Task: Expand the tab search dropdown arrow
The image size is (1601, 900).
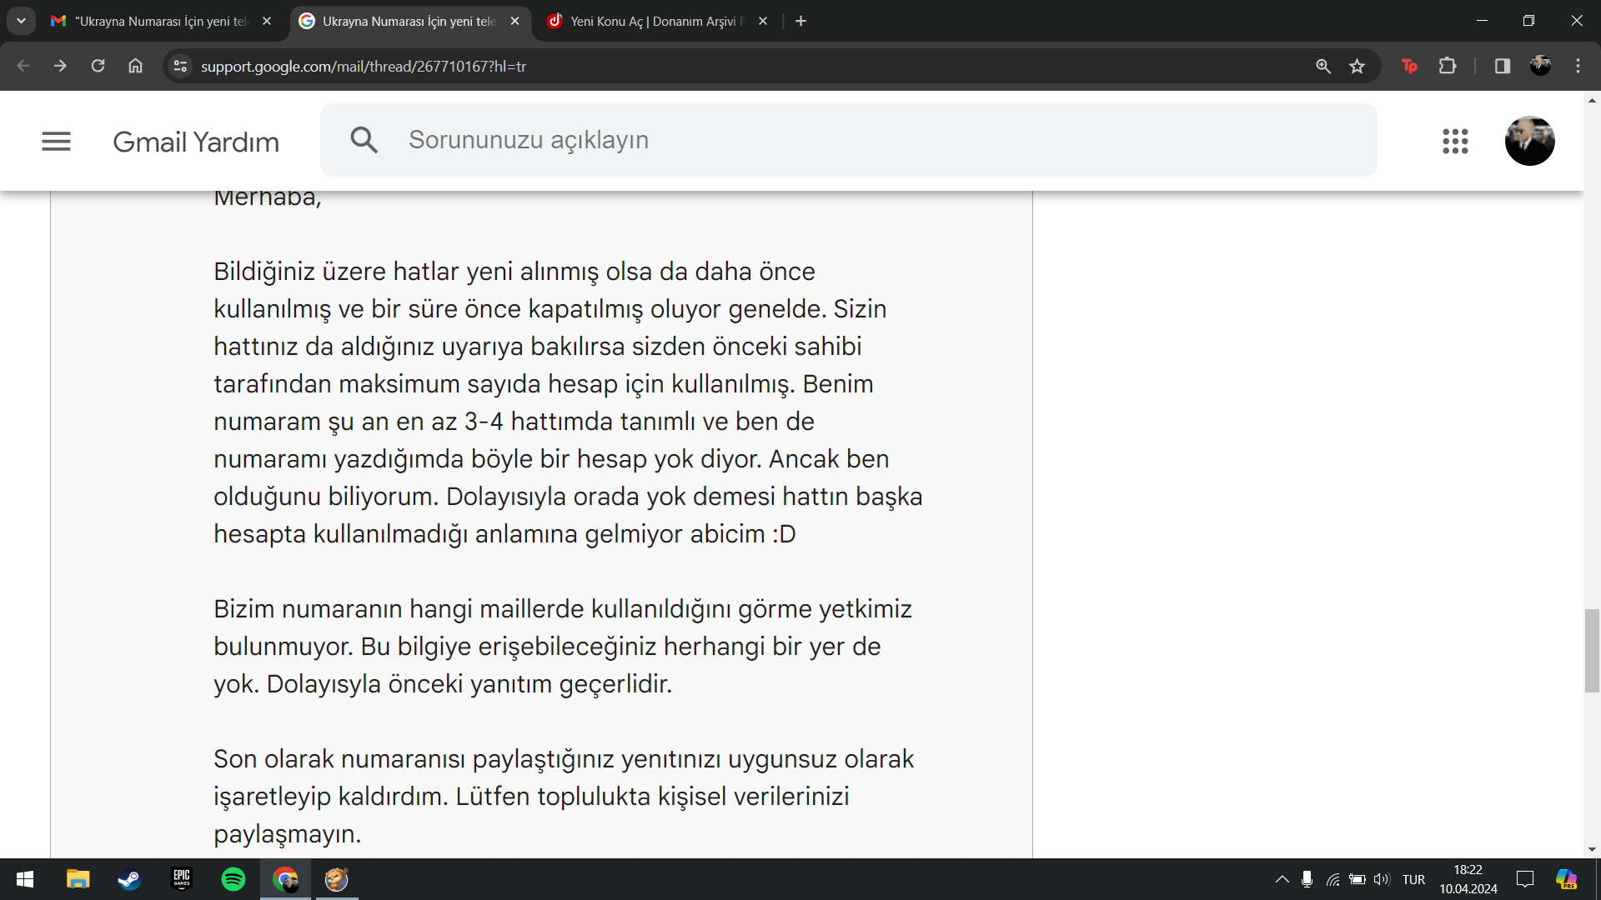Action: [21, 21]
